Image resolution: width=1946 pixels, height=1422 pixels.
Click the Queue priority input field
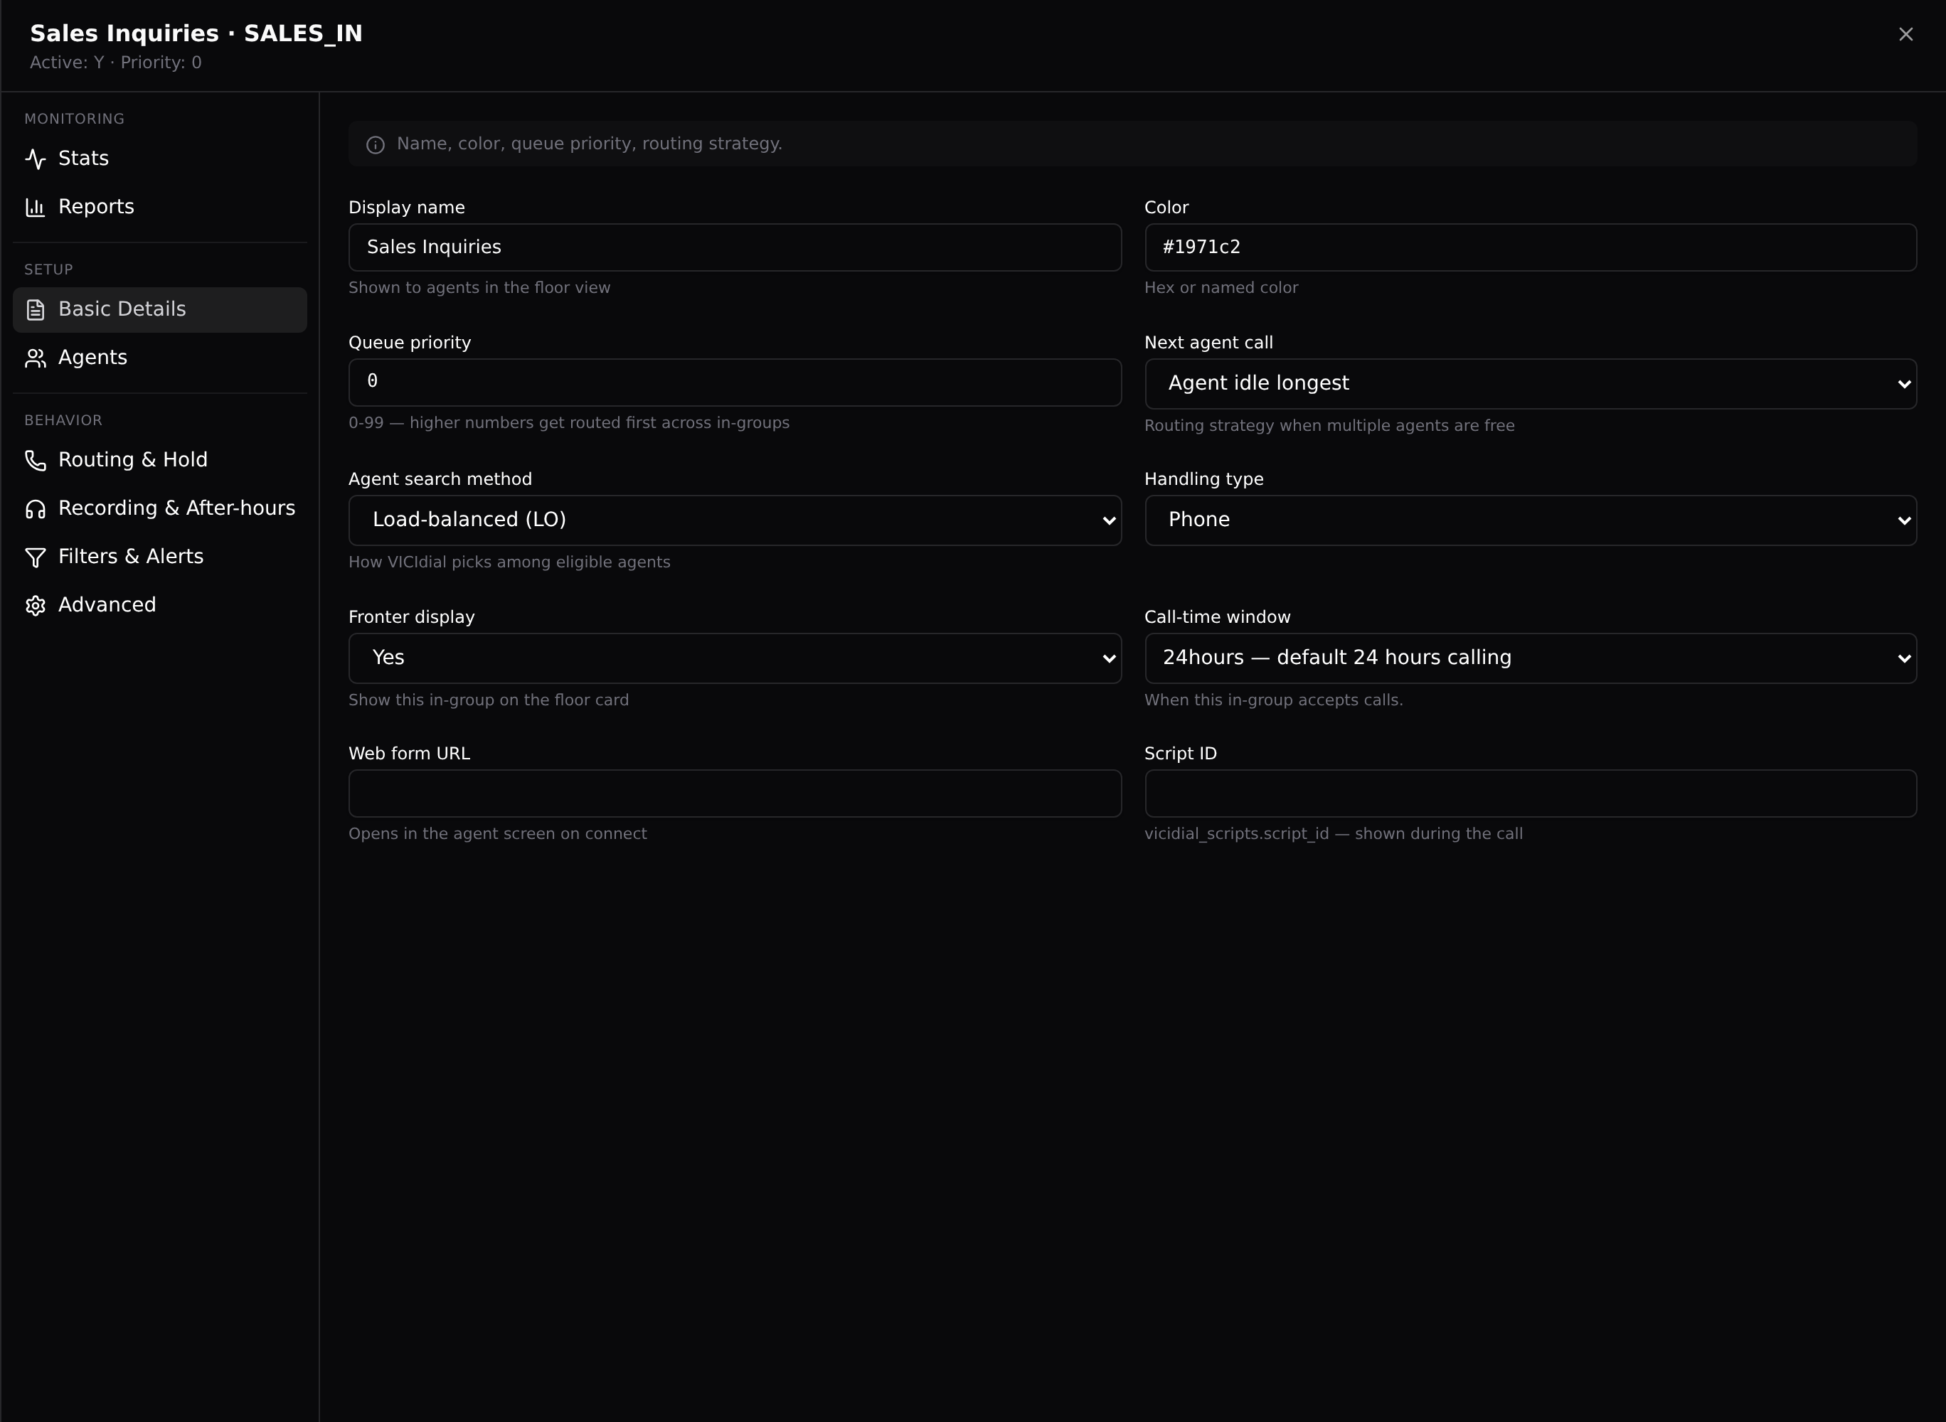(x=735, y=383)
